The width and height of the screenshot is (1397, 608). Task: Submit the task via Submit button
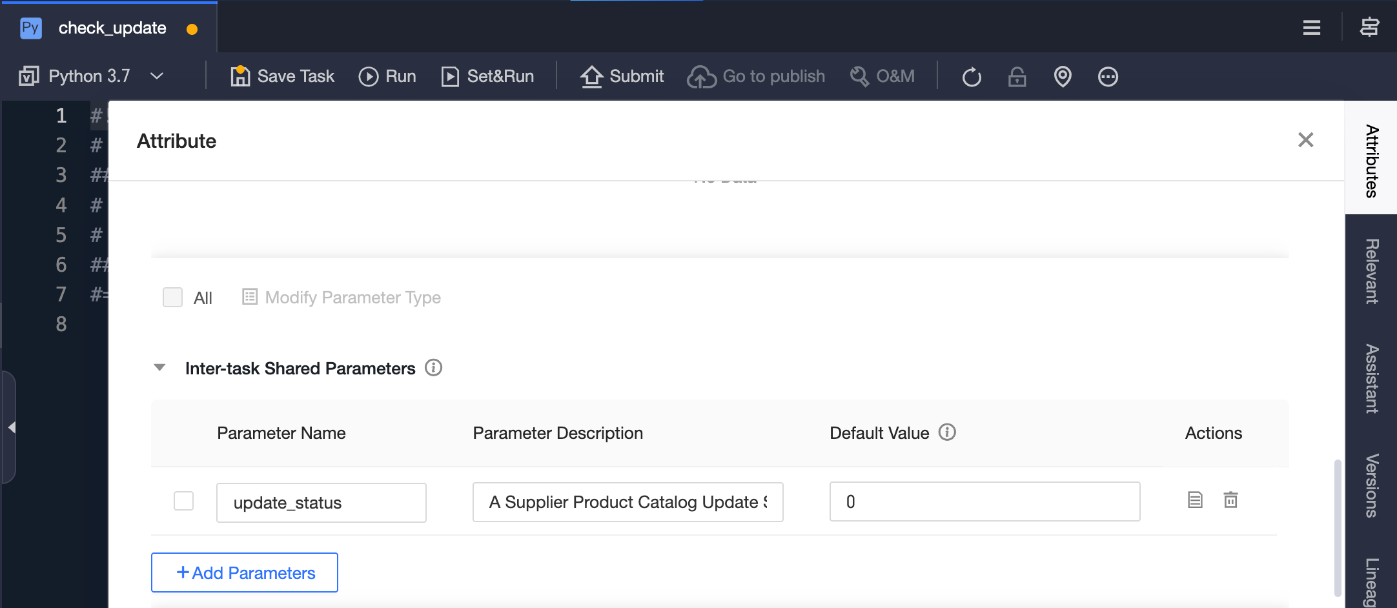click(x=622, y=76)
